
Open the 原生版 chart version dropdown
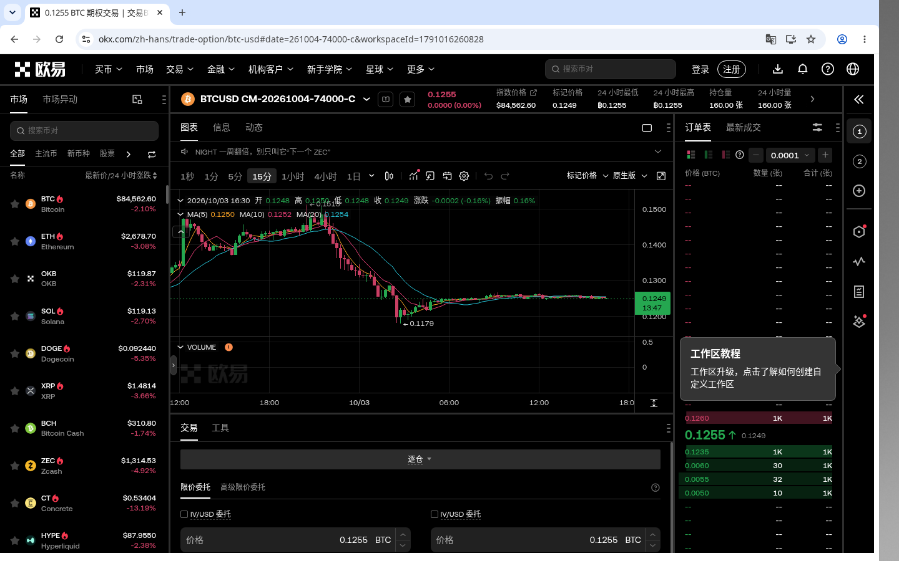(630, 176)
